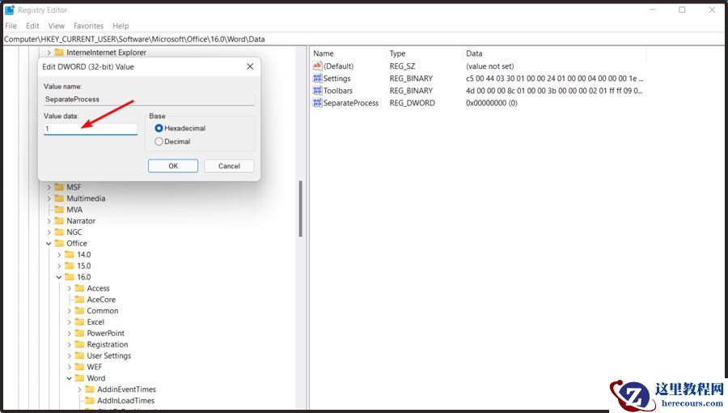Image resolution: width=728 pixels, height=413 pixels.
Task: Open the View menu
Action: [56, 26]
